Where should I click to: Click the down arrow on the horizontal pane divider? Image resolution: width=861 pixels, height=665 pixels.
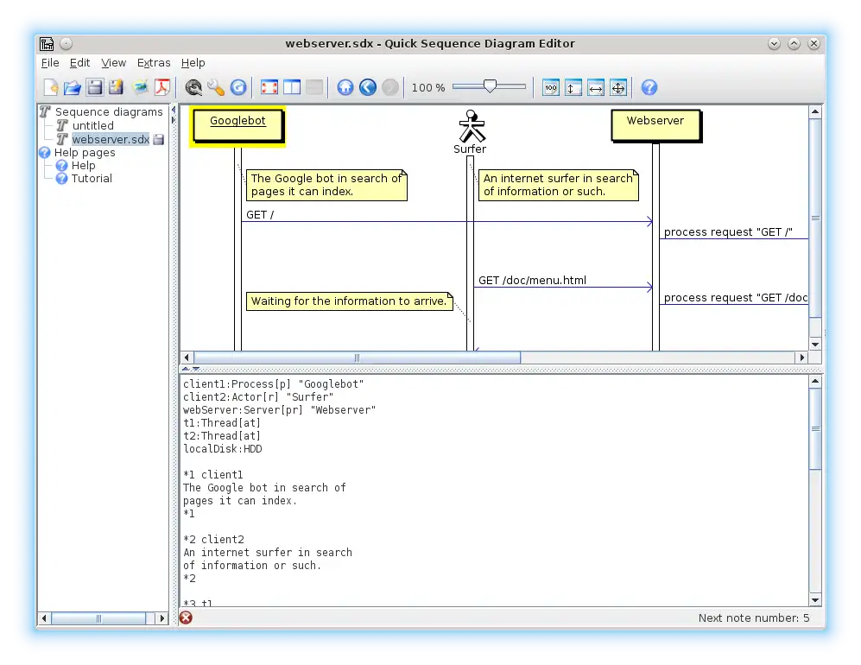(196, 369)
